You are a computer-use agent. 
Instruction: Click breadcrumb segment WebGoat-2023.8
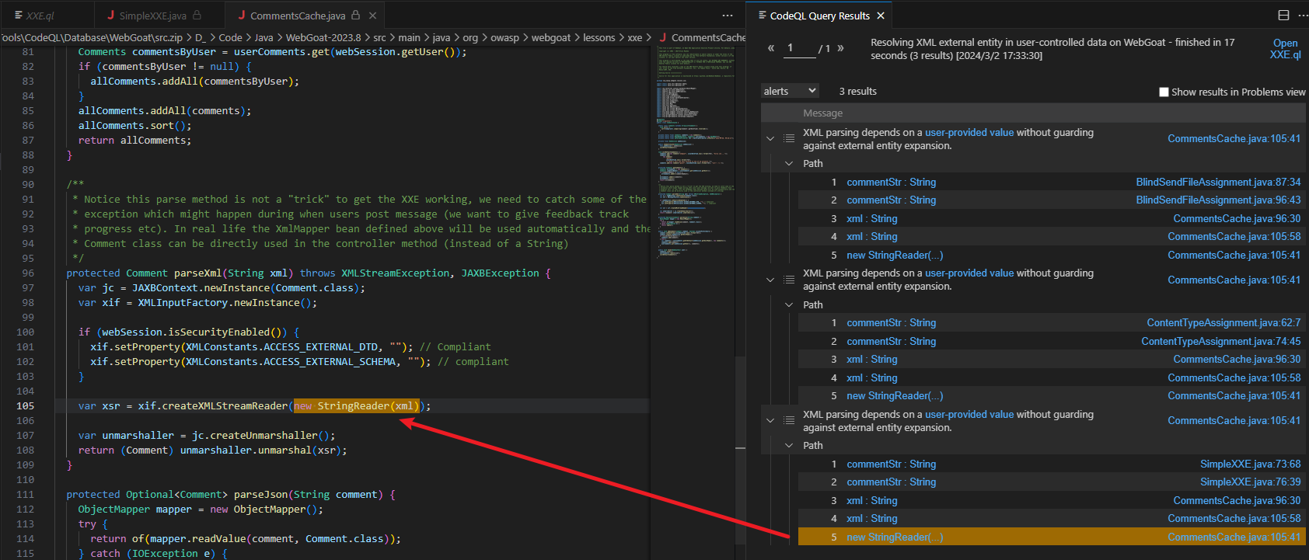coord(323,37)
